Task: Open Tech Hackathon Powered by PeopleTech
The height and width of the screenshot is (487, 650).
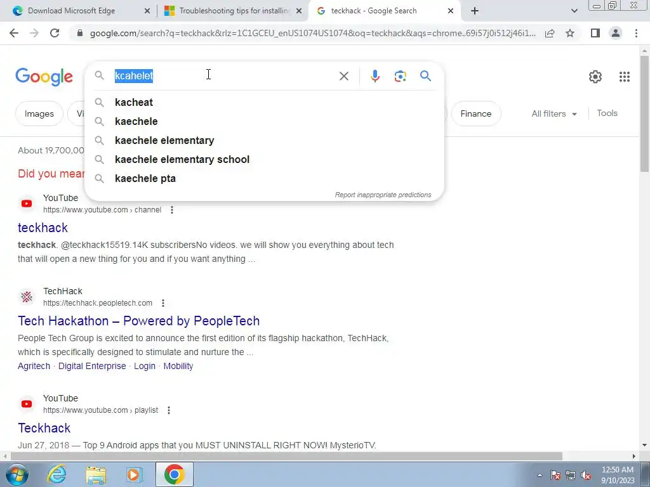Action: pos(139,321)
